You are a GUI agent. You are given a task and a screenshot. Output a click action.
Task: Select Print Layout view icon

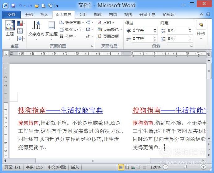121,167
